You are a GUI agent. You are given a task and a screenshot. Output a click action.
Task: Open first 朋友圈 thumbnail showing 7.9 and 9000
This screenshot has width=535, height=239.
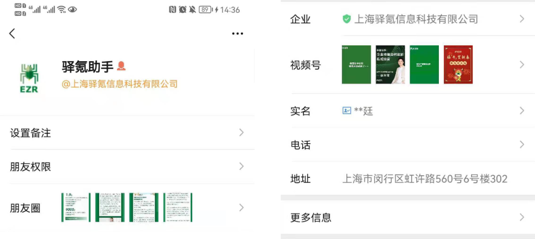click(x=76, y=207)
